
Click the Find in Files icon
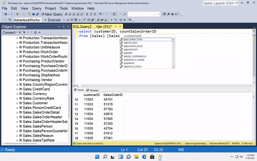125,14
